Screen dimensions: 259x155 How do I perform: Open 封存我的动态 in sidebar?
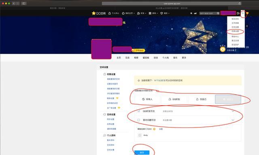coord(113,103)
